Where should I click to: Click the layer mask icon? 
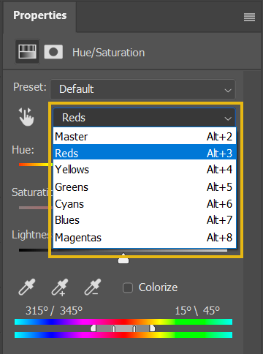pyautogui.click(x=53, y=52)
